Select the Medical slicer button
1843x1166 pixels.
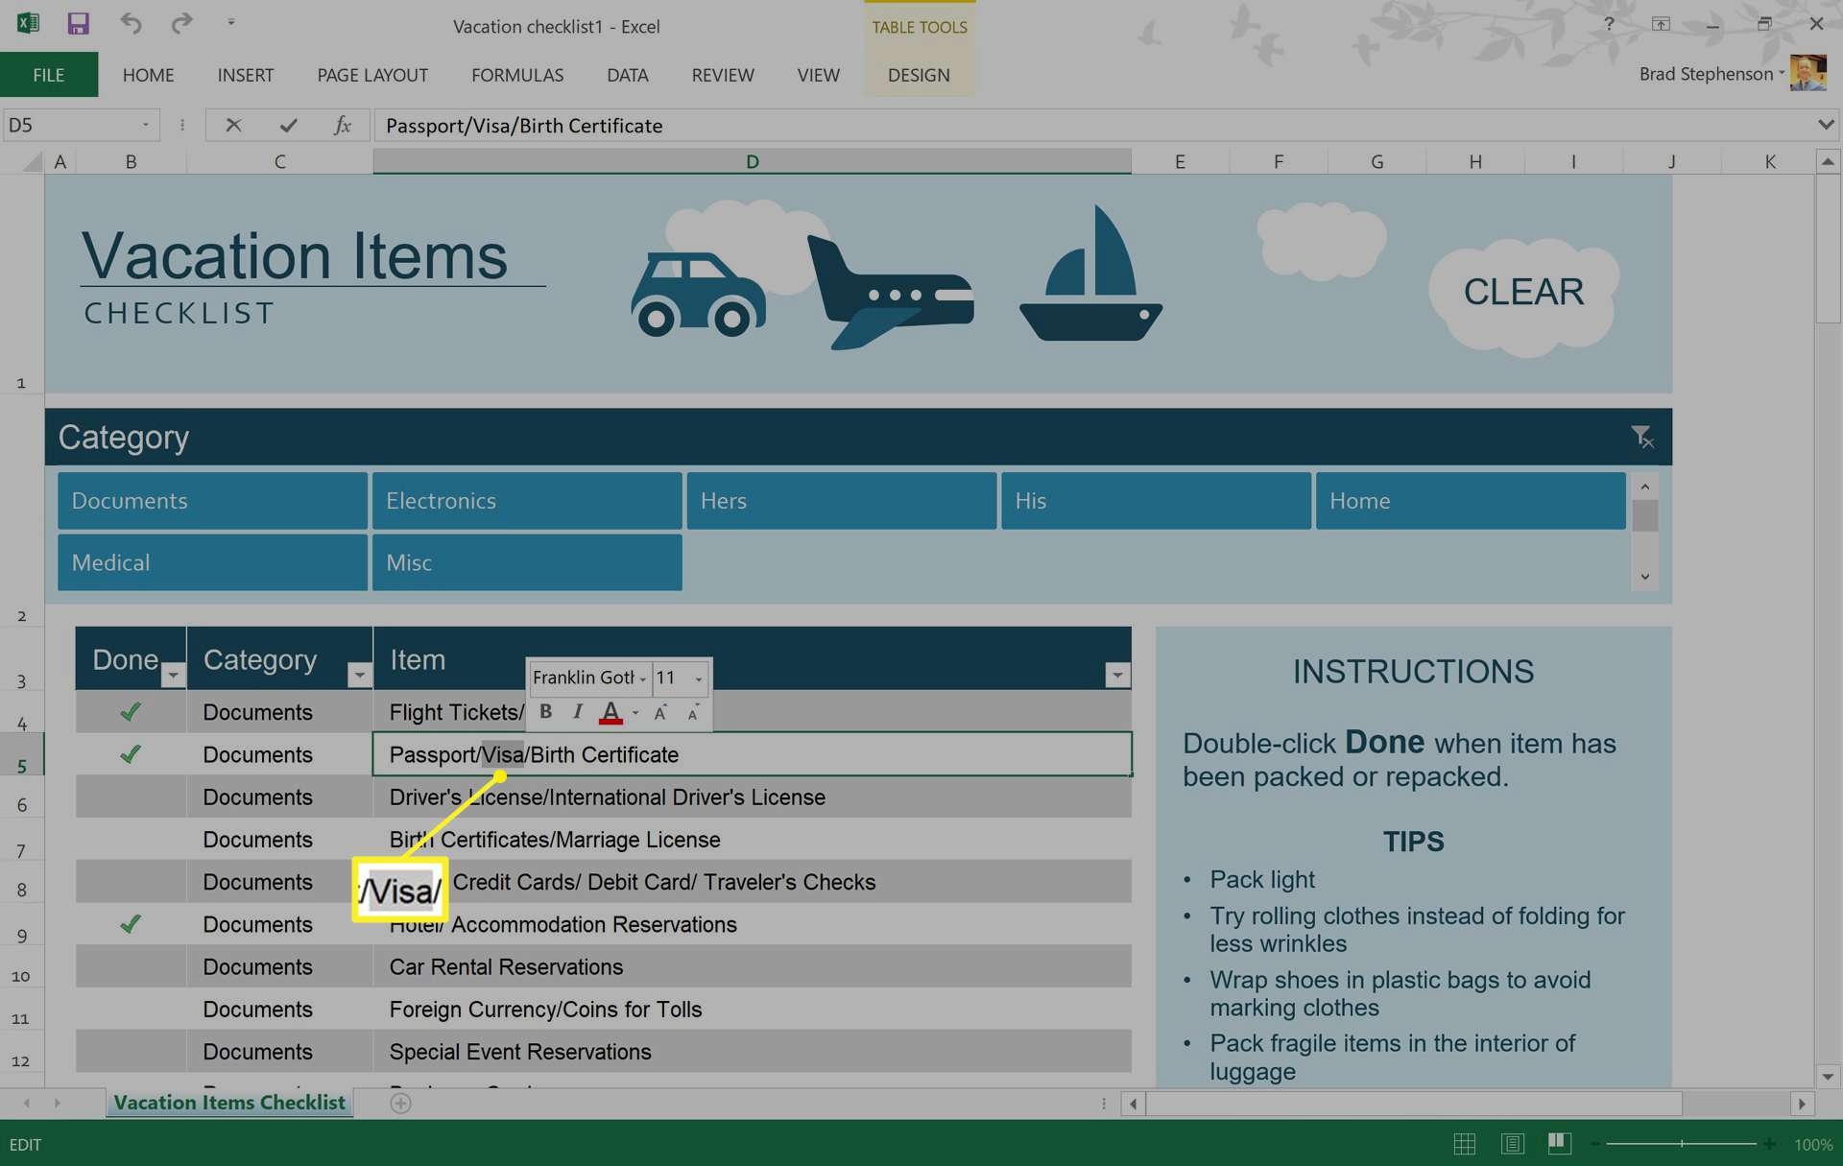point(212,562)
